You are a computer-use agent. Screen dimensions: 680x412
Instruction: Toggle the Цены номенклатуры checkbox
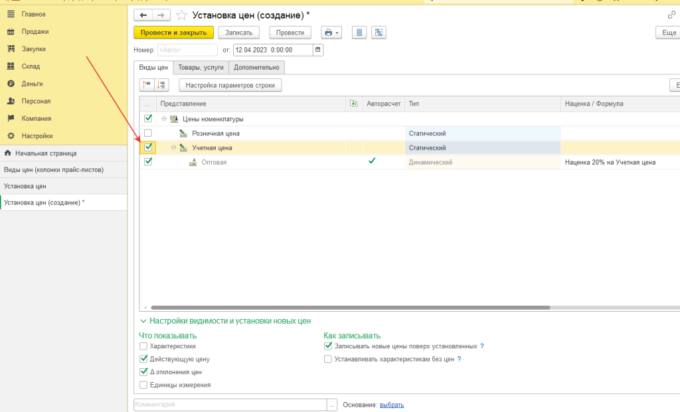pos(148,118)
